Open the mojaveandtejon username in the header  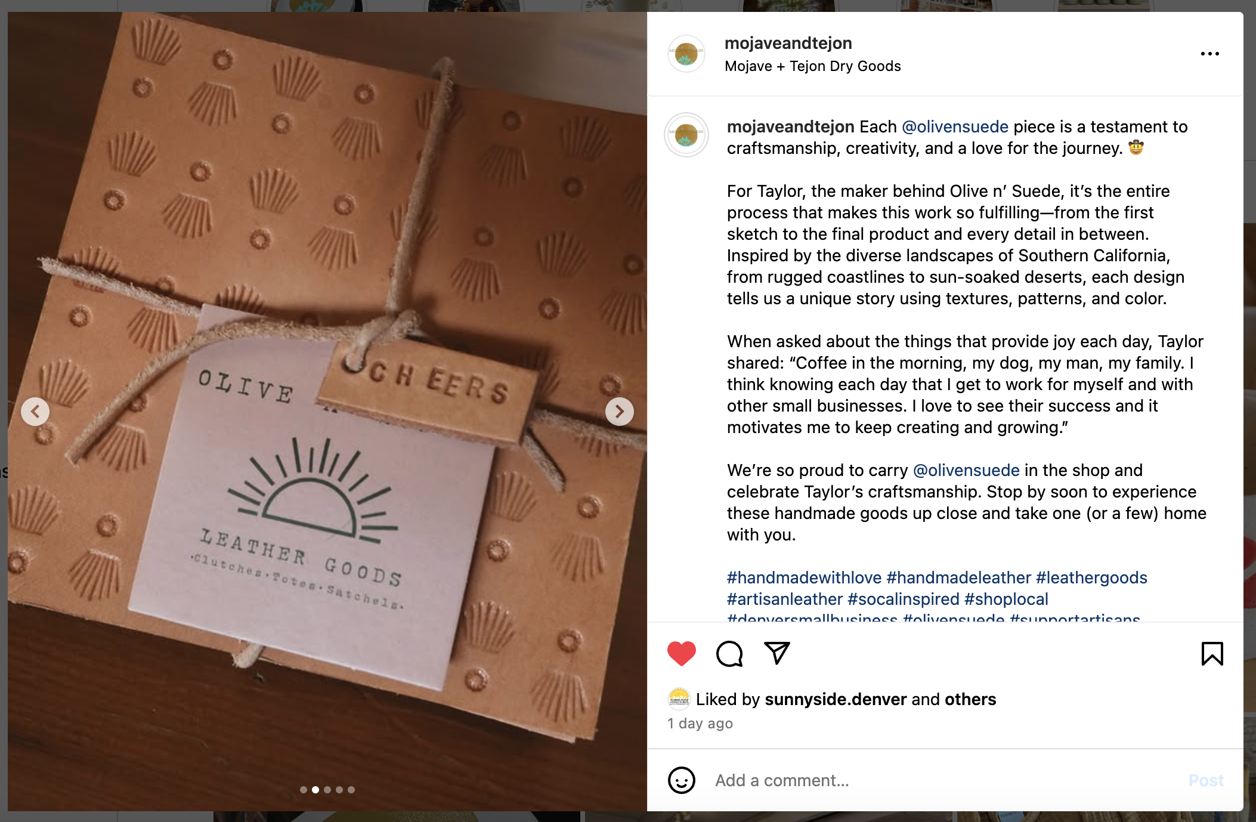788,43
